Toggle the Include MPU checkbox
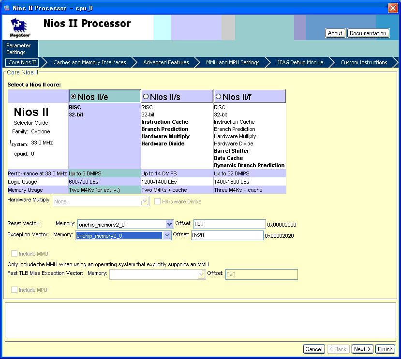 point(15,290)
